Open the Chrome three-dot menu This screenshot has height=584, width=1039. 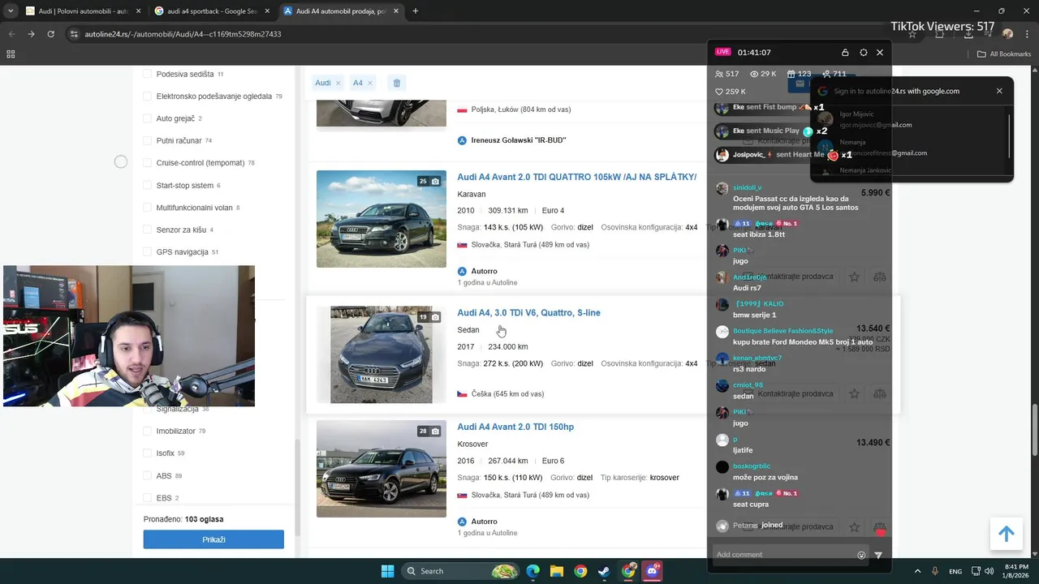[1026, 34]
